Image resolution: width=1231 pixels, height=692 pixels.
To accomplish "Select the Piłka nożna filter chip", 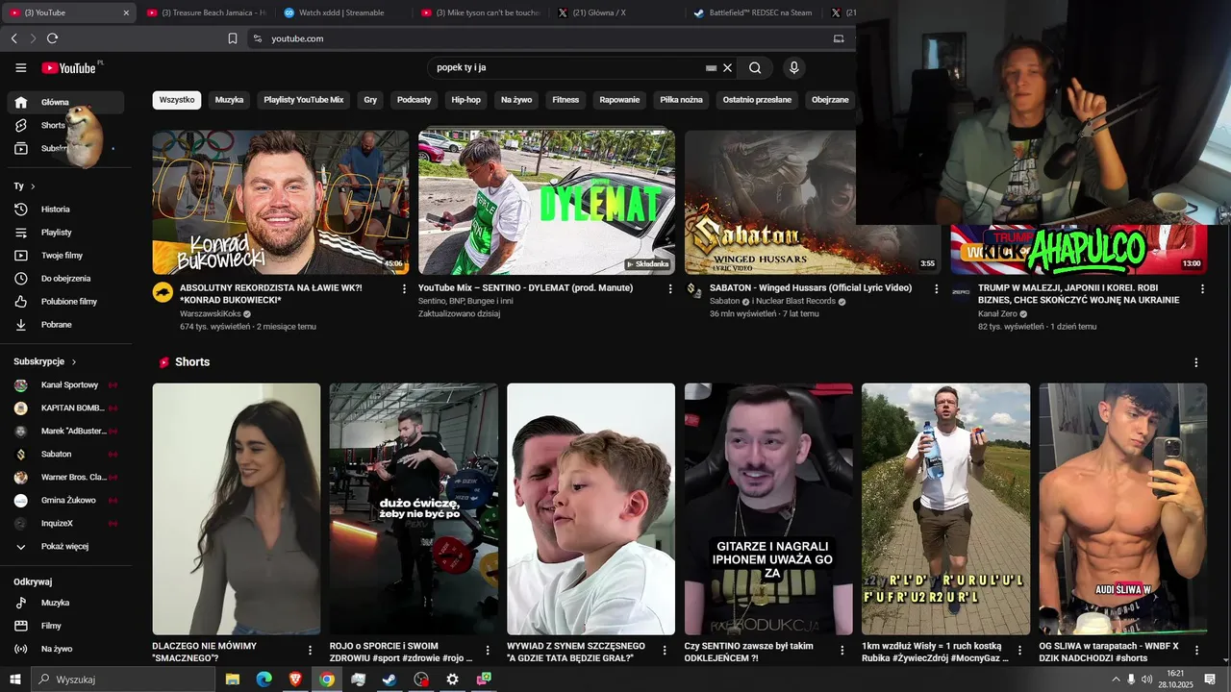I will click(681, 100).
